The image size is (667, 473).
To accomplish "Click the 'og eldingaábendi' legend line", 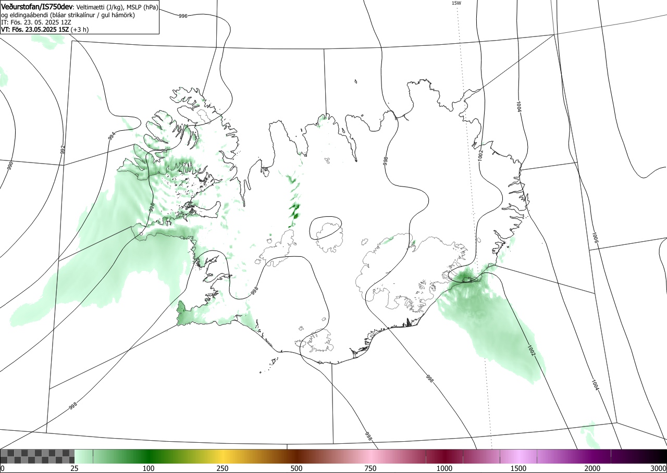I will pyautogui.click(x=68, y=15).
